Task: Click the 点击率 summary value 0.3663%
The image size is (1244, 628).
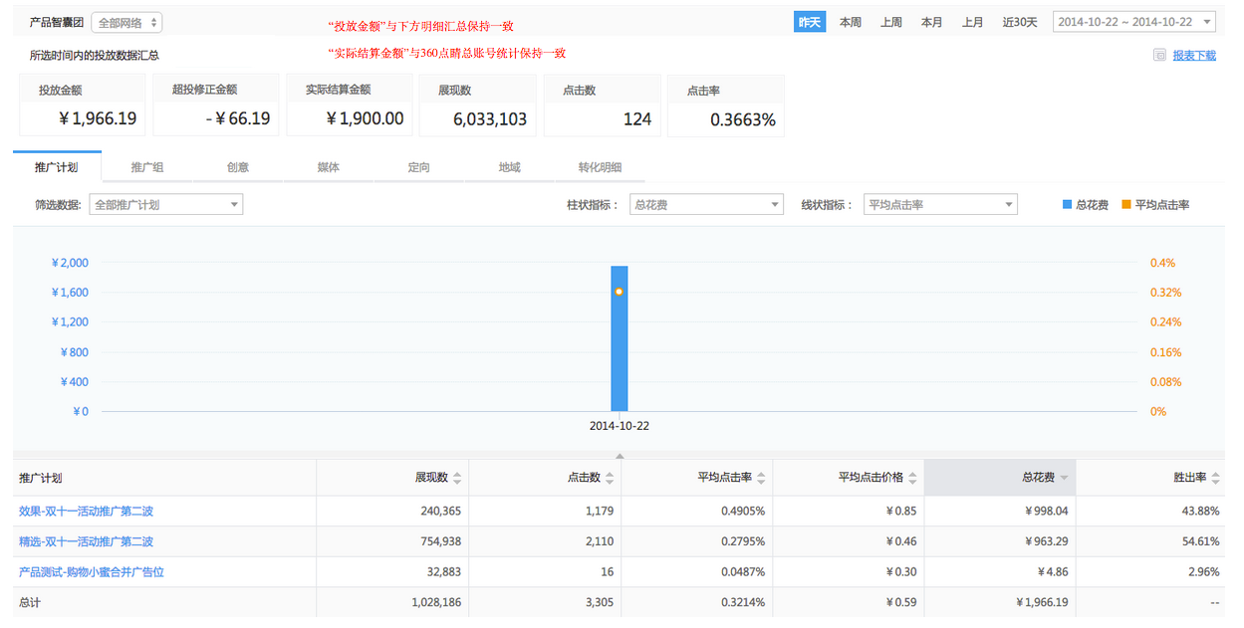Action: [x=743, y=119]
